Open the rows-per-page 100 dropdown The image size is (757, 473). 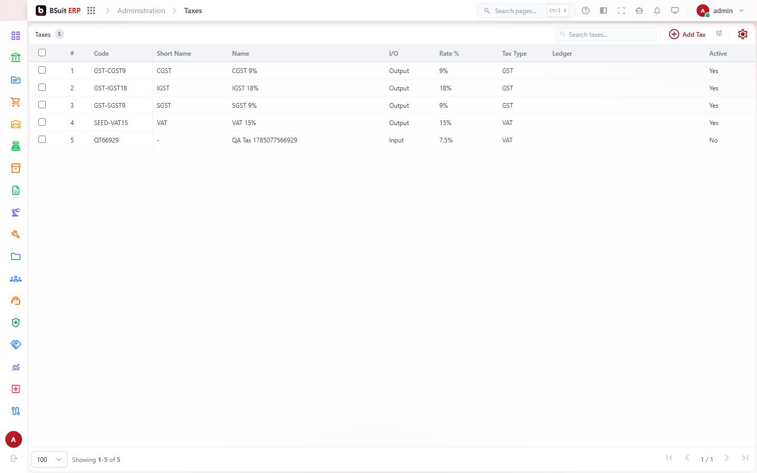(49, 459)
